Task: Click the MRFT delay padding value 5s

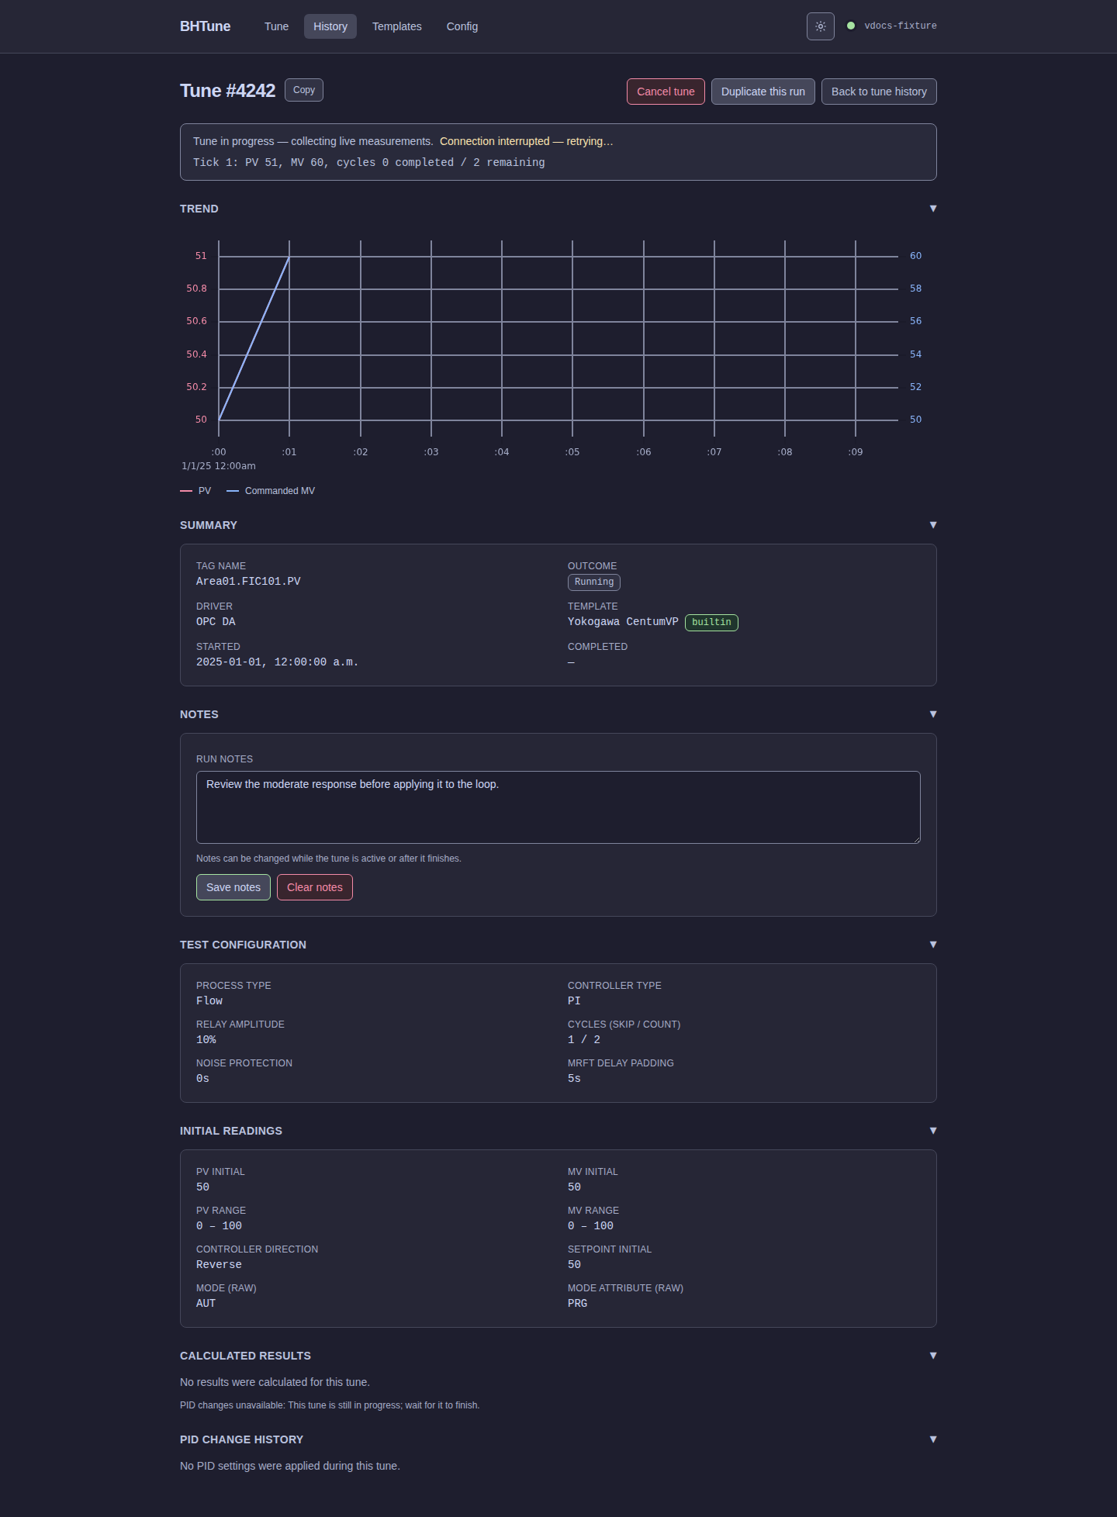Action: pos(574,1079)
